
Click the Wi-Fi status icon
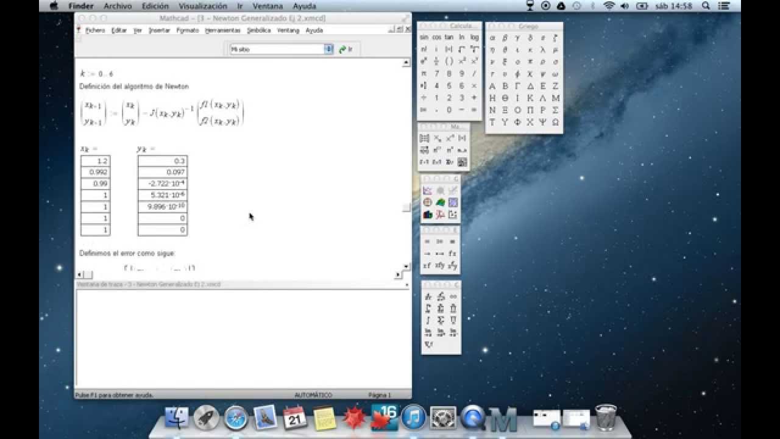tap(609, 6)
